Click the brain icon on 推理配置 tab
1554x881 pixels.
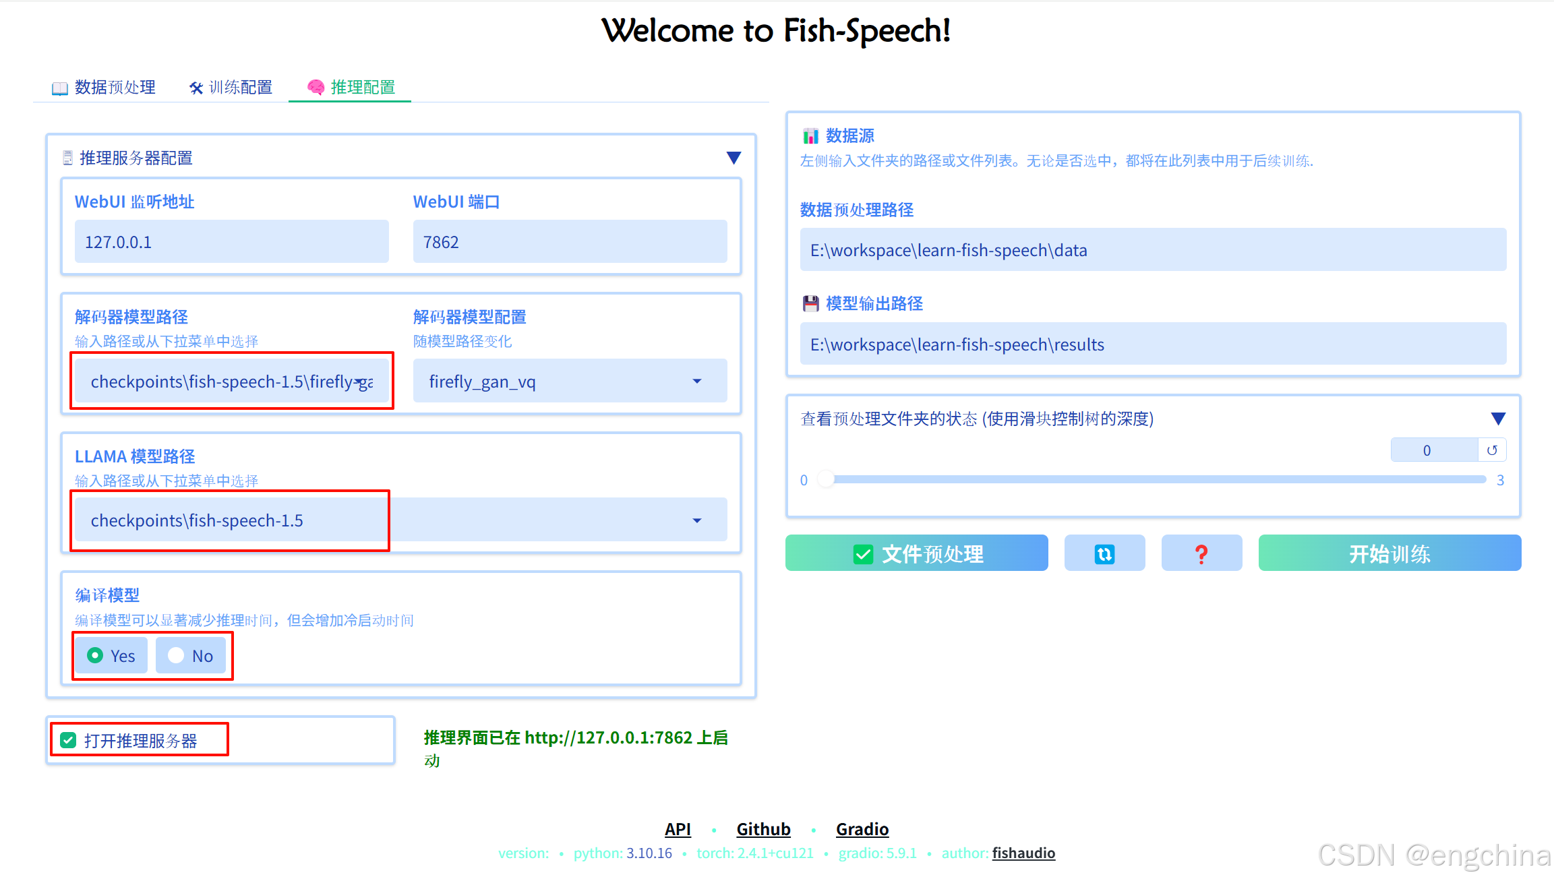[x=316, y=88]
